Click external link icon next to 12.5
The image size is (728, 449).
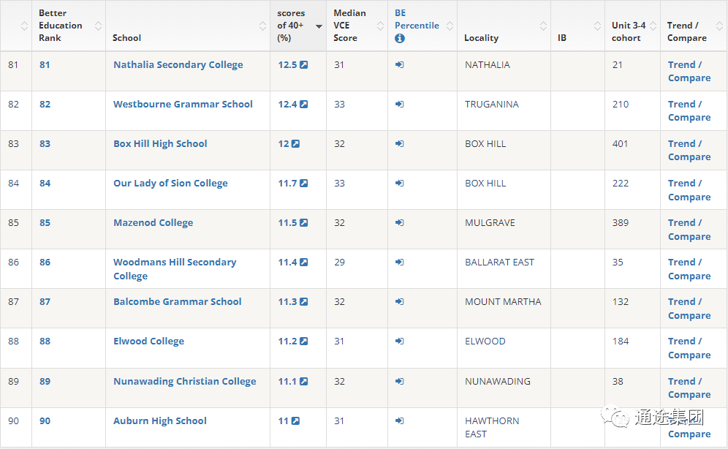click(304, 65)
